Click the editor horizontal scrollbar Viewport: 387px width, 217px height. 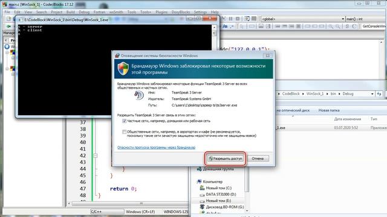128,204
